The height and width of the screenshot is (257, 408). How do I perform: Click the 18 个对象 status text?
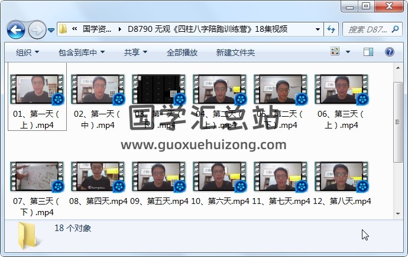(73, 228)
